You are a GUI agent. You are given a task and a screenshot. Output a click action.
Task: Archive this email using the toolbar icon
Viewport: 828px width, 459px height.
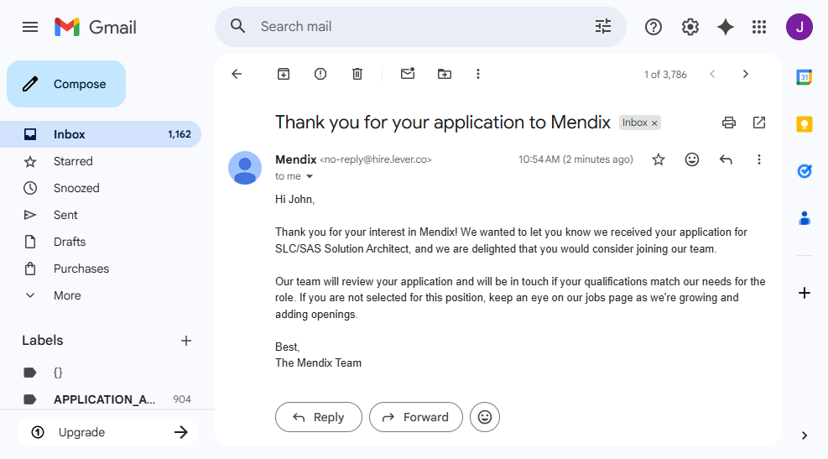284,74
